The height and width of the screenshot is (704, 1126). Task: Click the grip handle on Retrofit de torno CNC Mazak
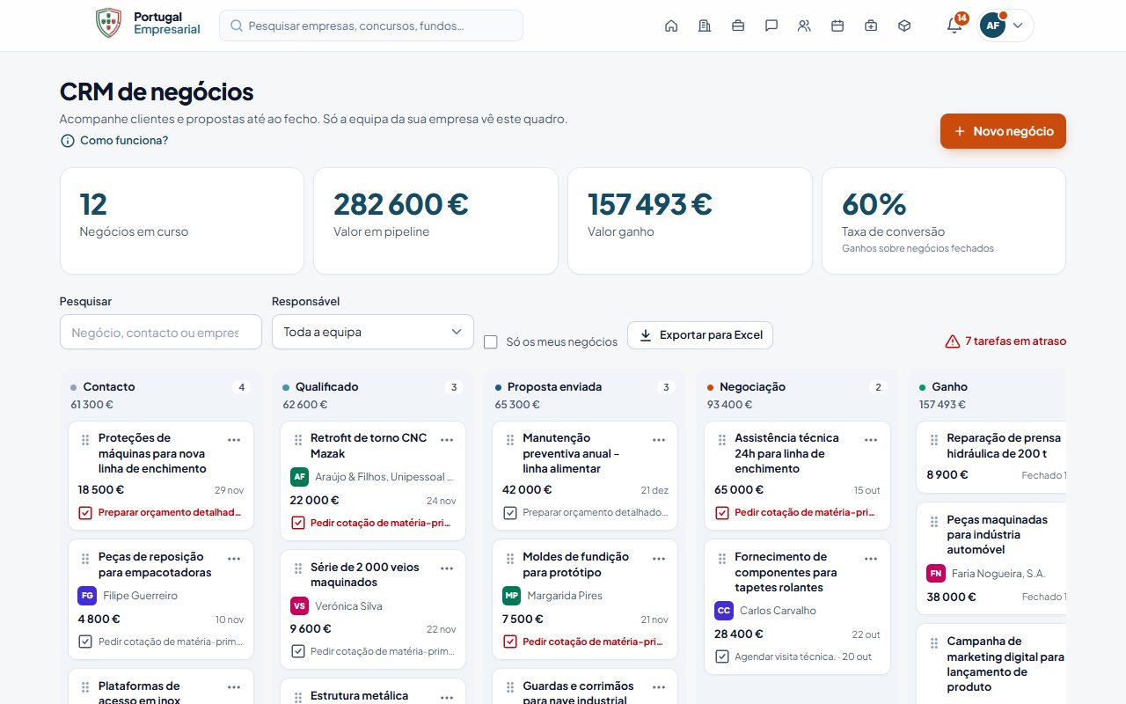pyautogui.click(x=297, y=440)
